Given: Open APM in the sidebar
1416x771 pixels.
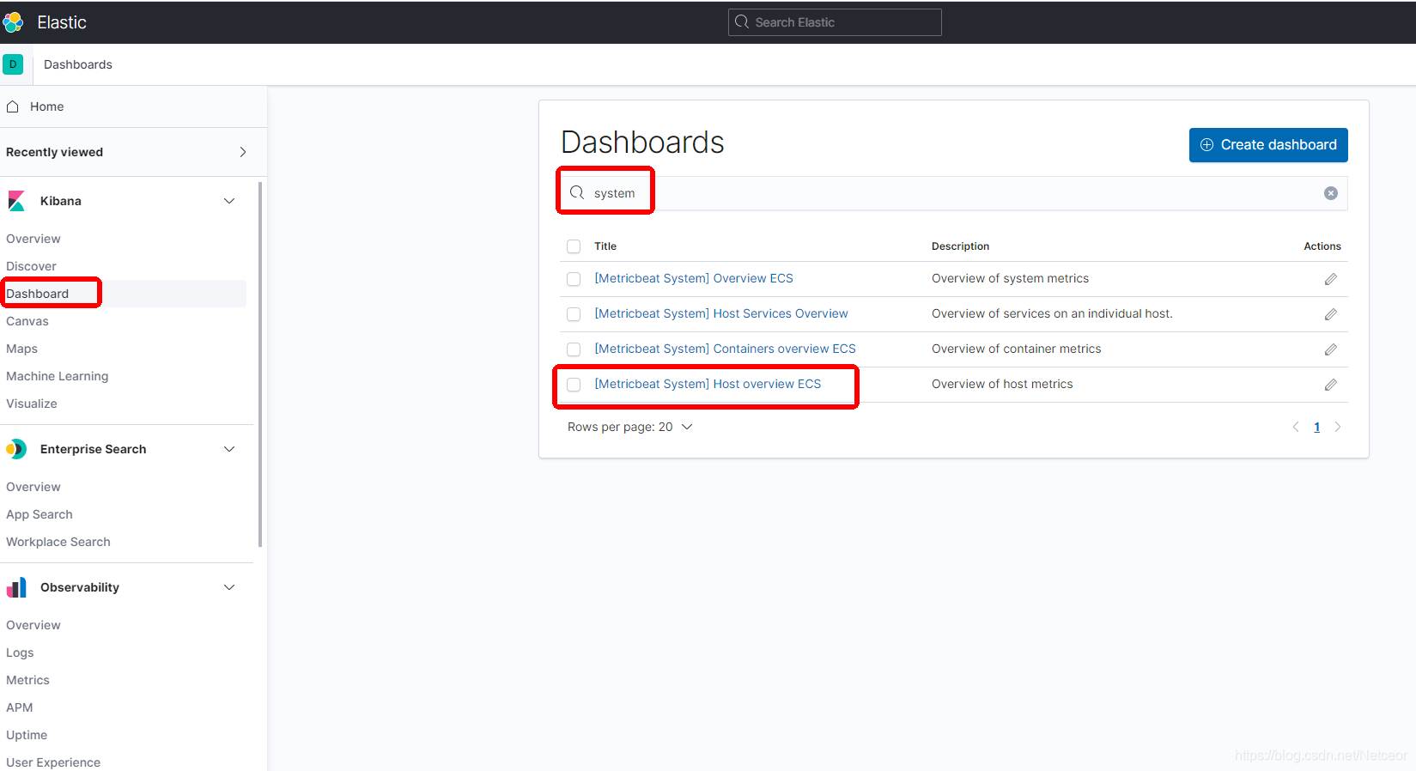Looking at the screenshot, I should point(20,707).
